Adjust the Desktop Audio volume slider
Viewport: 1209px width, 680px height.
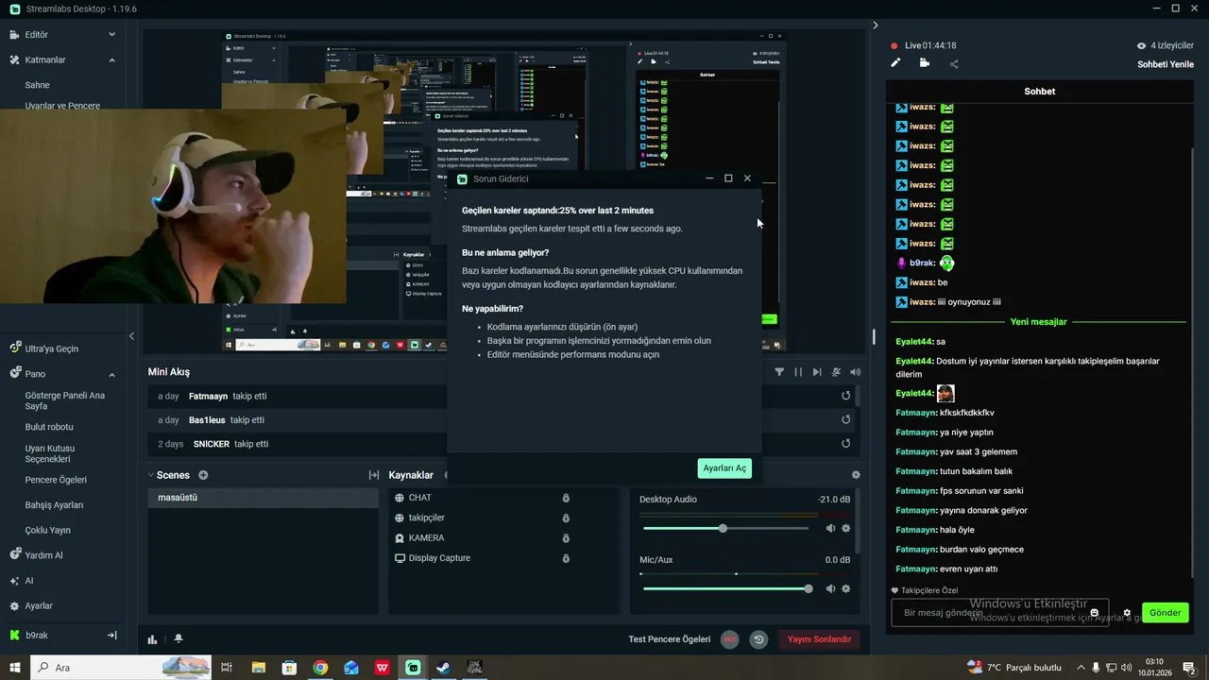point(725,529)
